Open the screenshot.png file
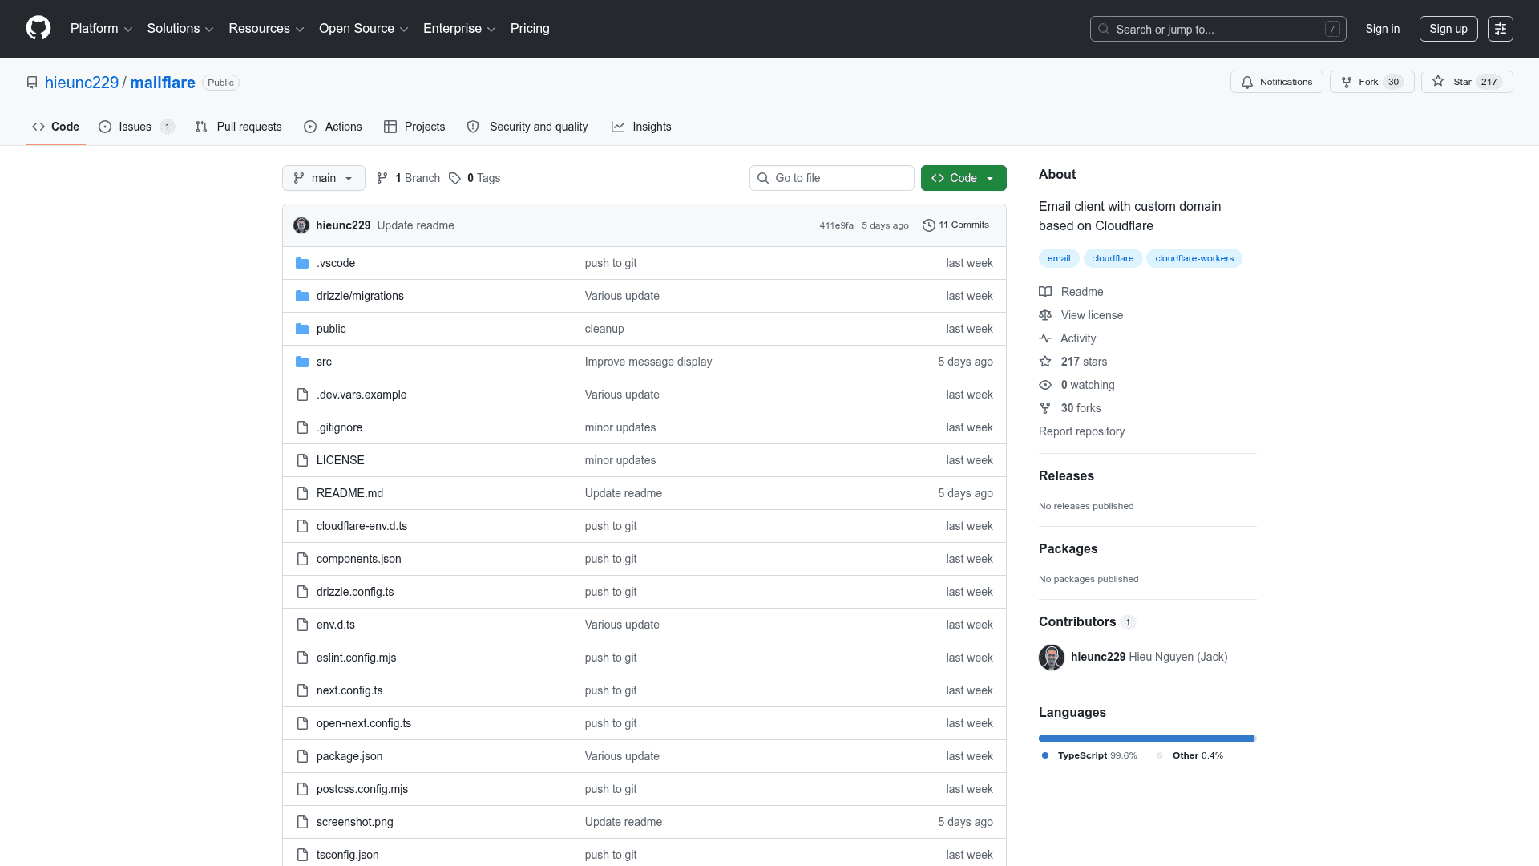 tap(355, 822)
